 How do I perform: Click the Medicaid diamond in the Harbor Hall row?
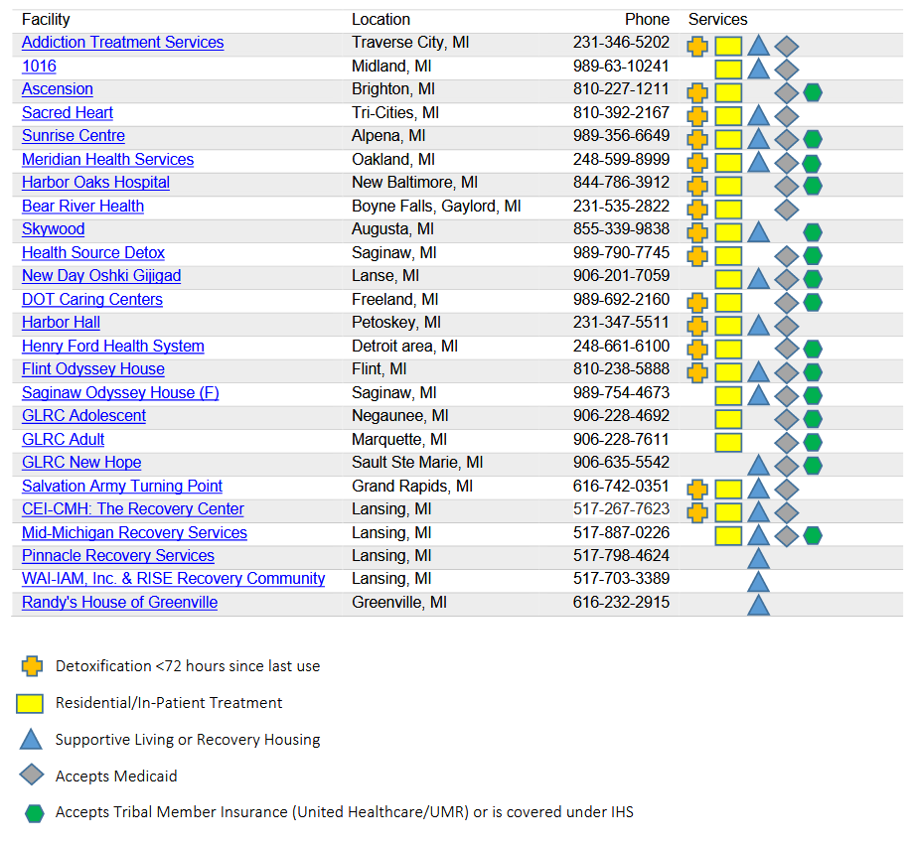point(787,326)
